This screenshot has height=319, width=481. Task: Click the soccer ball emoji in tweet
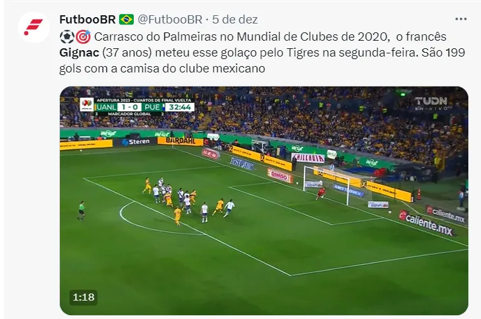point(67,37)
